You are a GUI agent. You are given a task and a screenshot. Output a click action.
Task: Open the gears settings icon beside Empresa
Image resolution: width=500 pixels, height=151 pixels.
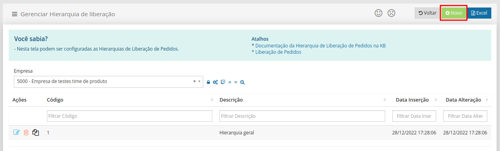[215, 82]
